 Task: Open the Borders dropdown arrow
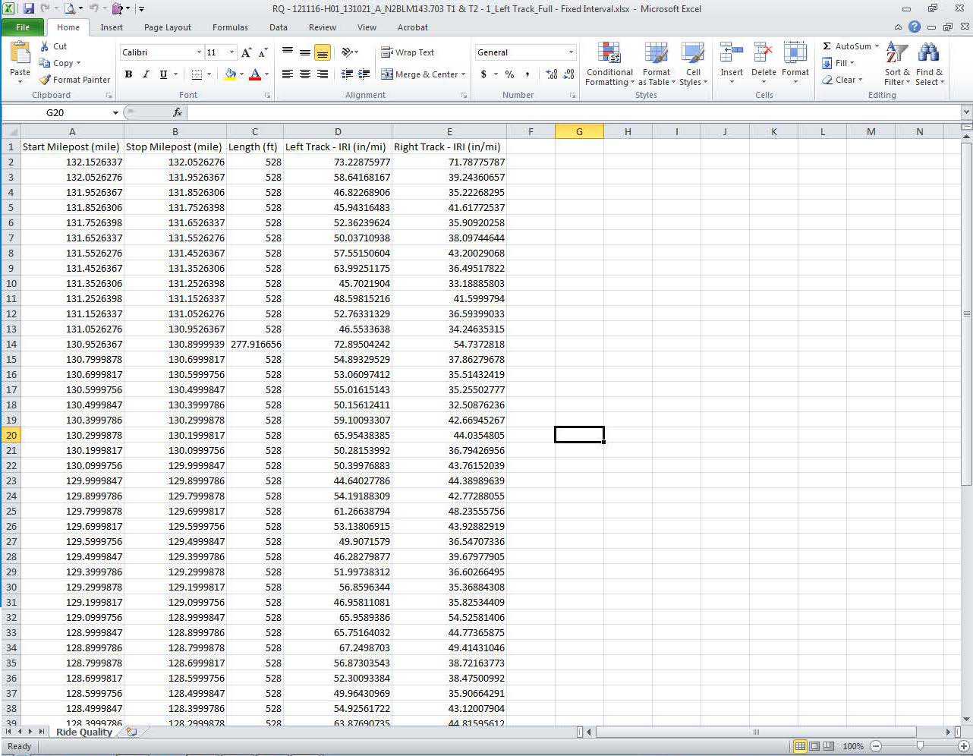(x=209, y=74)
